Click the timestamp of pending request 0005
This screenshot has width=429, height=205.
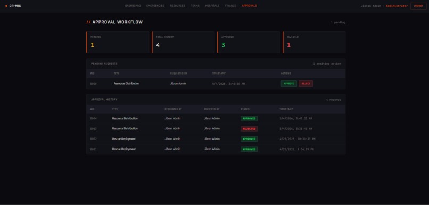(228, 84)
